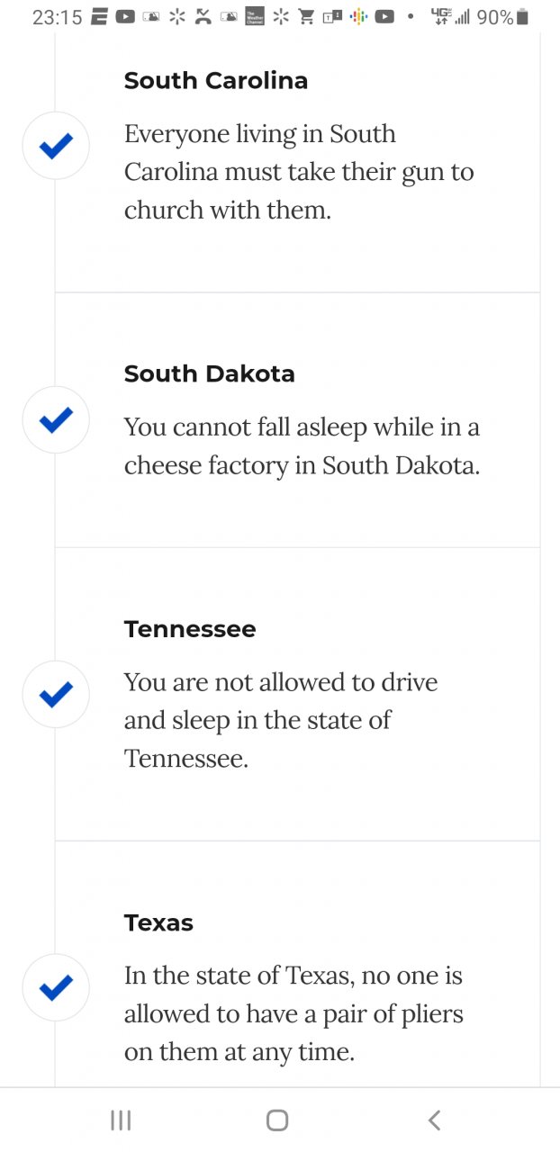Tap the South Carolina checkmark circle
Viewport: 560px width, 1152px height.
[x=56, y=146]
